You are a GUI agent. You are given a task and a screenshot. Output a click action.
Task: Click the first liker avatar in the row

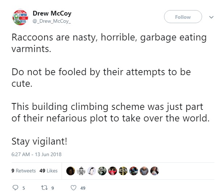coord(71,171)
